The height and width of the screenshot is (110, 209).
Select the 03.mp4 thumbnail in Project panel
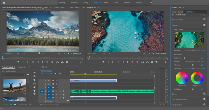15,85
